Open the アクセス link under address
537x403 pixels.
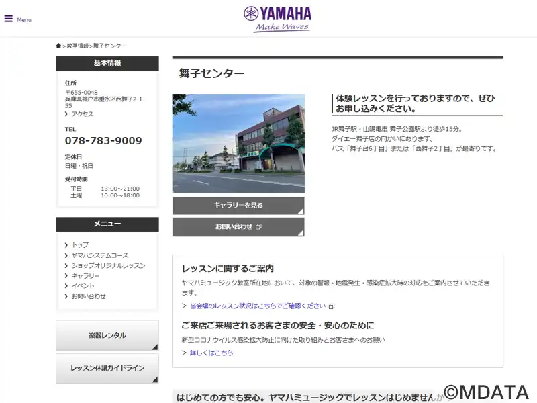pos(82,114)
